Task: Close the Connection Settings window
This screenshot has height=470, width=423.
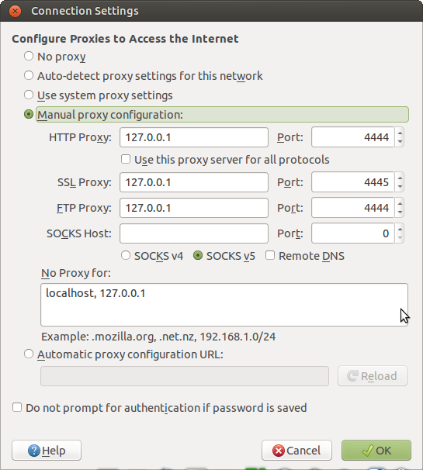Action: point(15,11)
